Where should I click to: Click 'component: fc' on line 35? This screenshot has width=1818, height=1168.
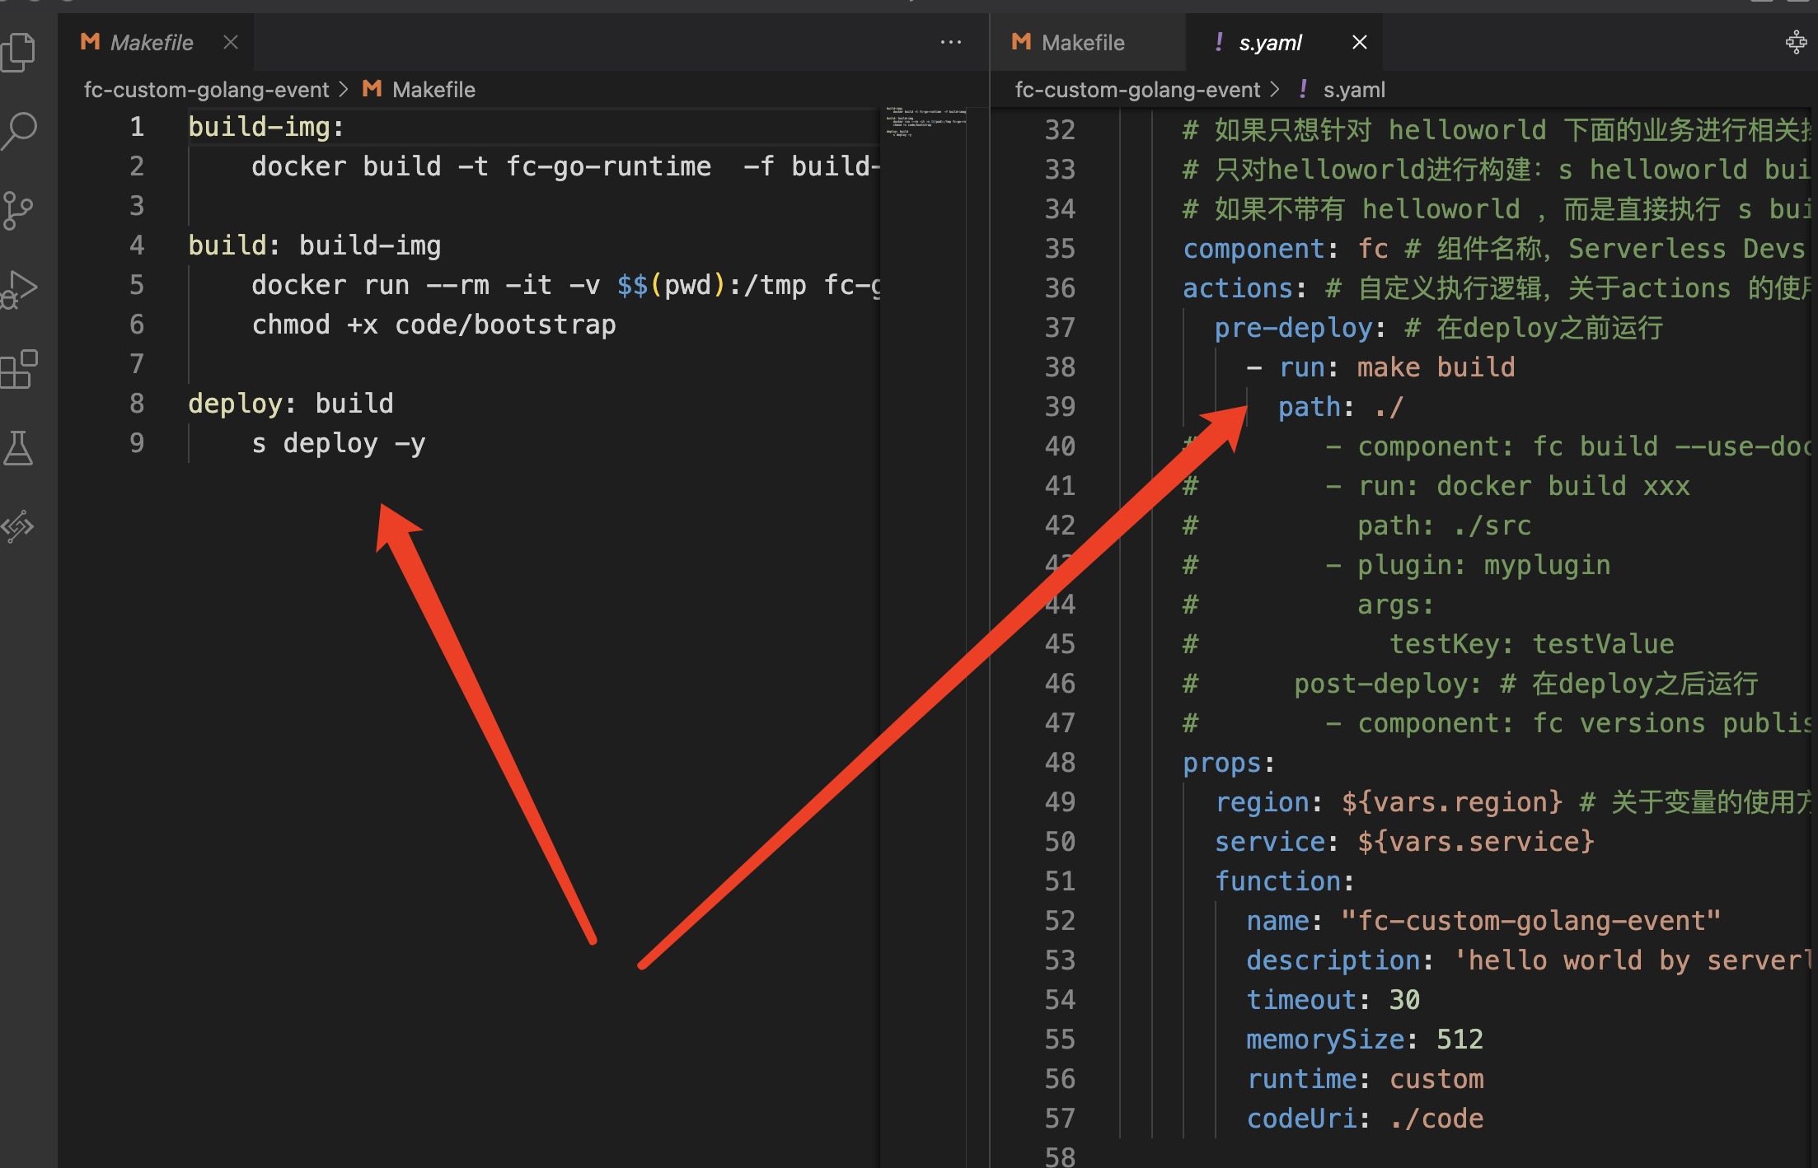point(1286,249)
